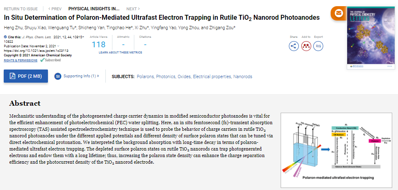Export citation with RIS icon
This screenshot has width=398, height=190.
pos(318,46)
